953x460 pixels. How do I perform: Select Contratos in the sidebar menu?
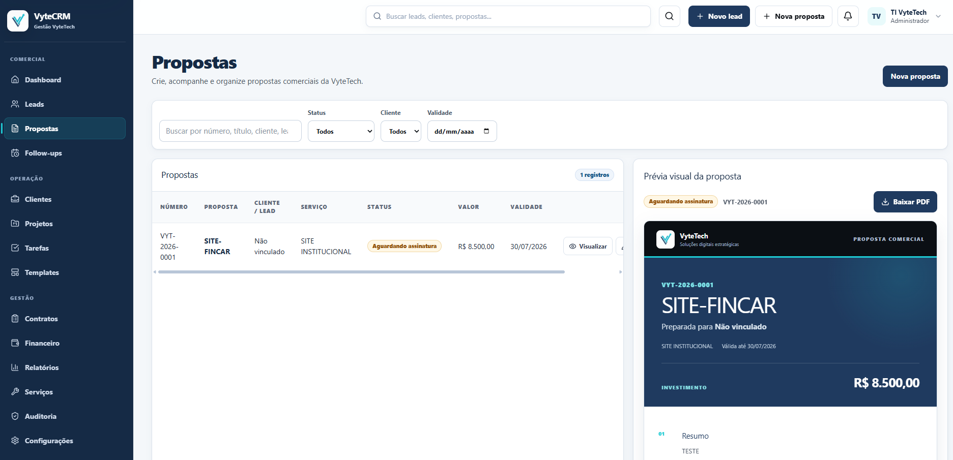pyautogui.click(x=65, y=319)
